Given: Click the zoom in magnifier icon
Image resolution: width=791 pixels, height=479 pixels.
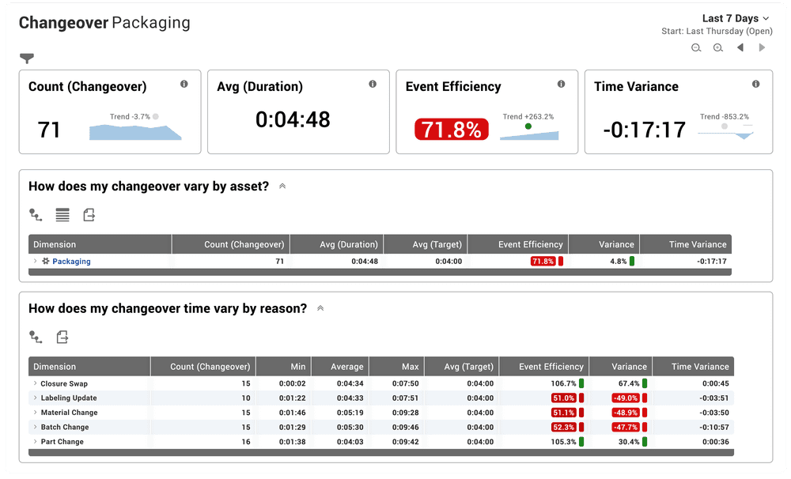Looking at the screenshot, I should (x=718, y=48).
